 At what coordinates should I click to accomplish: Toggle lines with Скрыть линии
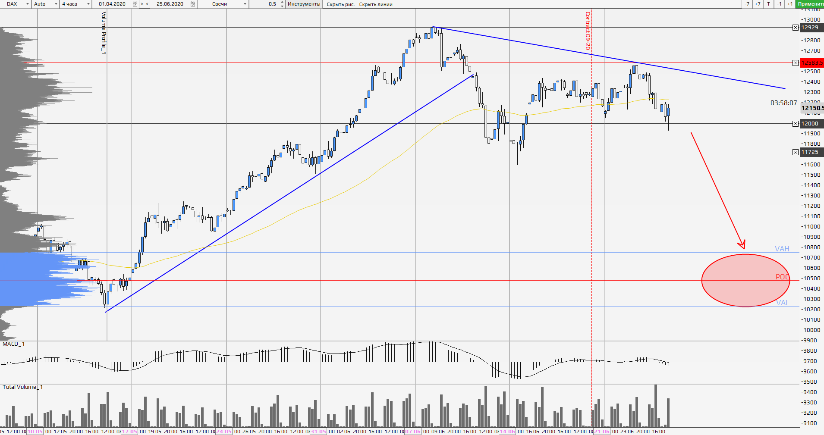376,4
